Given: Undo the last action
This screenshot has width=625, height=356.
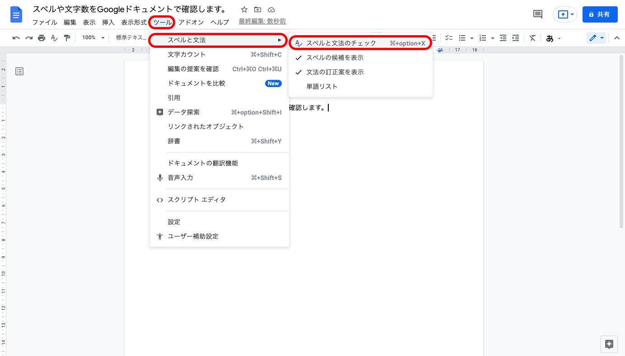Looking at the screenshot, I should [x=16, y=38].
